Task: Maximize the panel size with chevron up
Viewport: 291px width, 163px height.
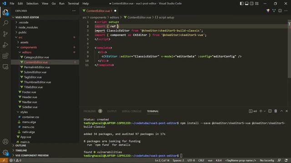Action: point(281,111)
